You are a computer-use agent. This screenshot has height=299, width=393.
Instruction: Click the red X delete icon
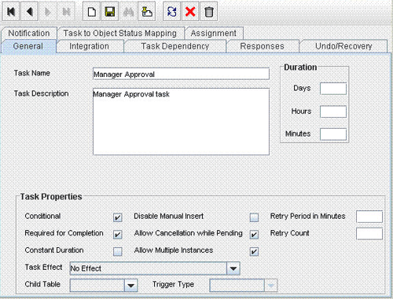point(190,12)
